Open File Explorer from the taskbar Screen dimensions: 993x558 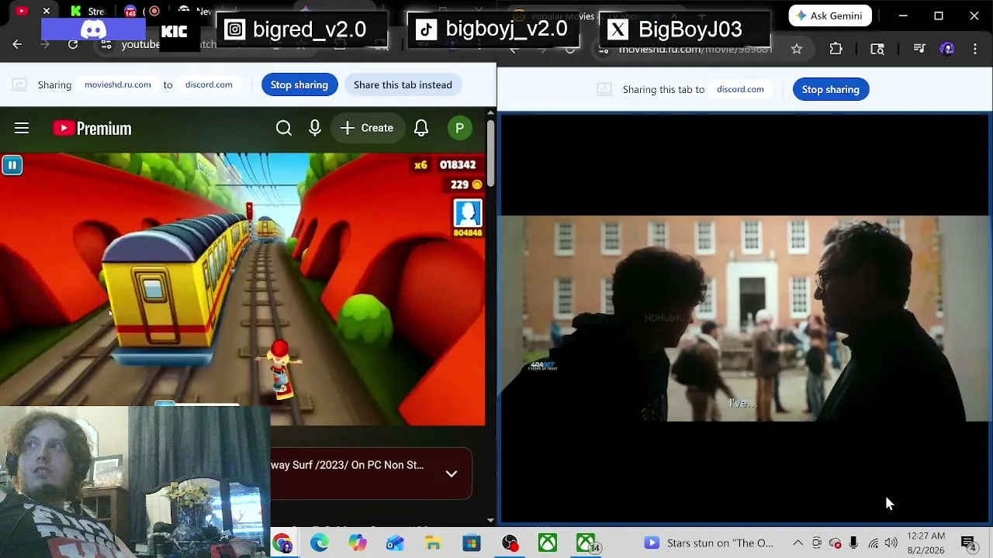[x=434, y=543]
